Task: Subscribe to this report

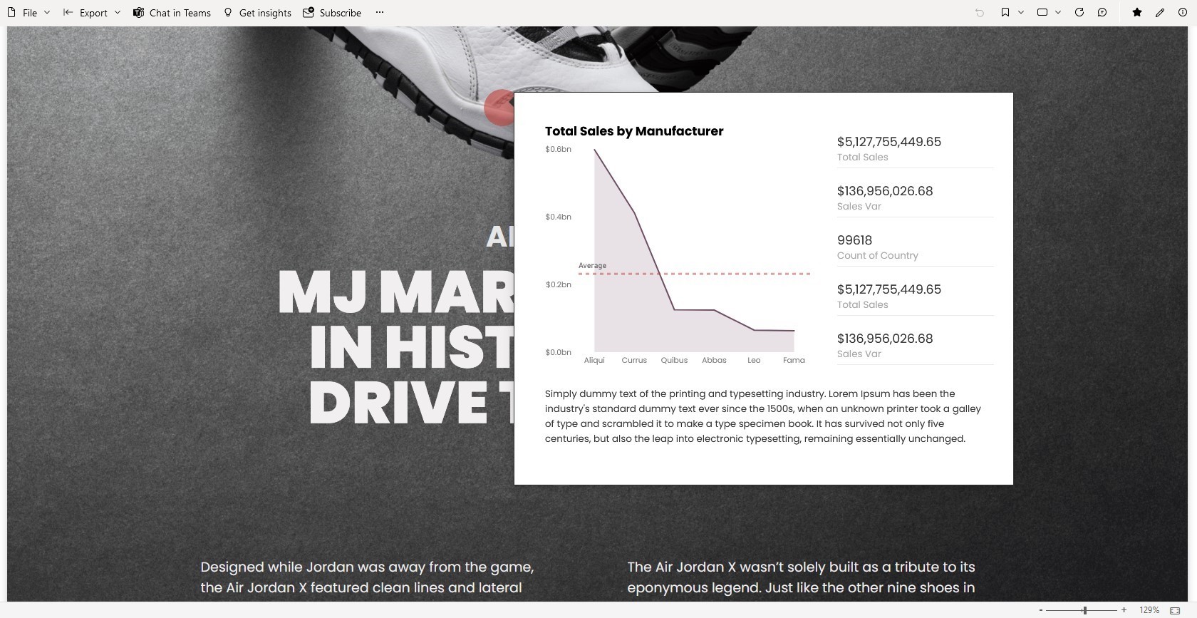Action: point(332,13)
